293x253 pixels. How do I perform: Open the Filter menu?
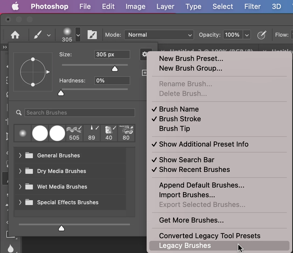tap(253, 6)
